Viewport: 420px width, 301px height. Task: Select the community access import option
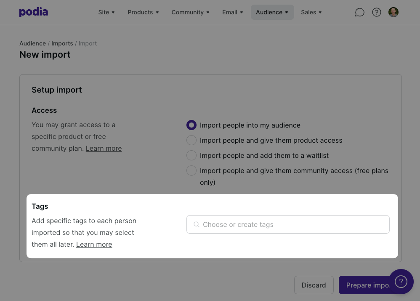(x=191, y=170)
